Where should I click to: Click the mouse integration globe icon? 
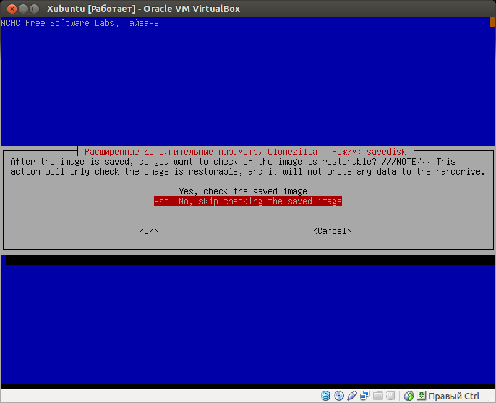click(x=409, y=396)
